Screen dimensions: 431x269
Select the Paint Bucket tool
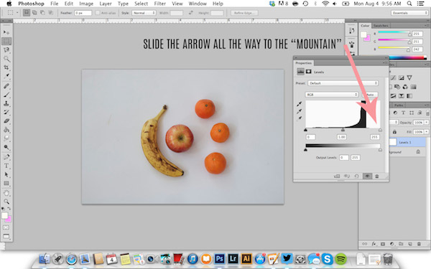(x=6, y=130)
